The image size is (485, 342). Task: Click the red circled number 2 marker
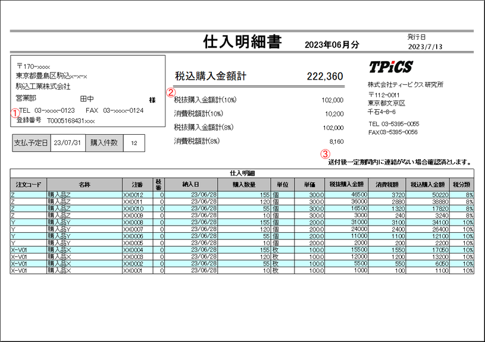[170, 93]
